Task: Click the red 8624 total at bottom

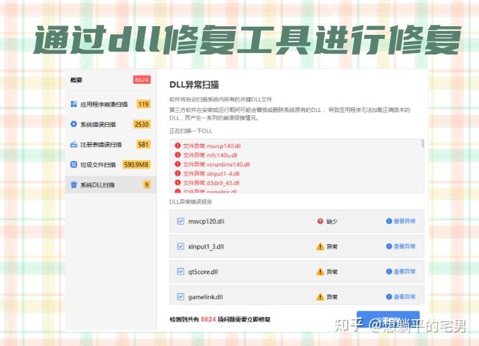Action: (208, 319)
